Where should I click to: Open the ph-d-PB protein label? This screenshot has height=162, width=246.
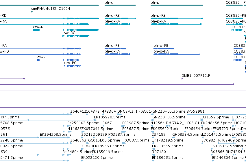[112, 46]
